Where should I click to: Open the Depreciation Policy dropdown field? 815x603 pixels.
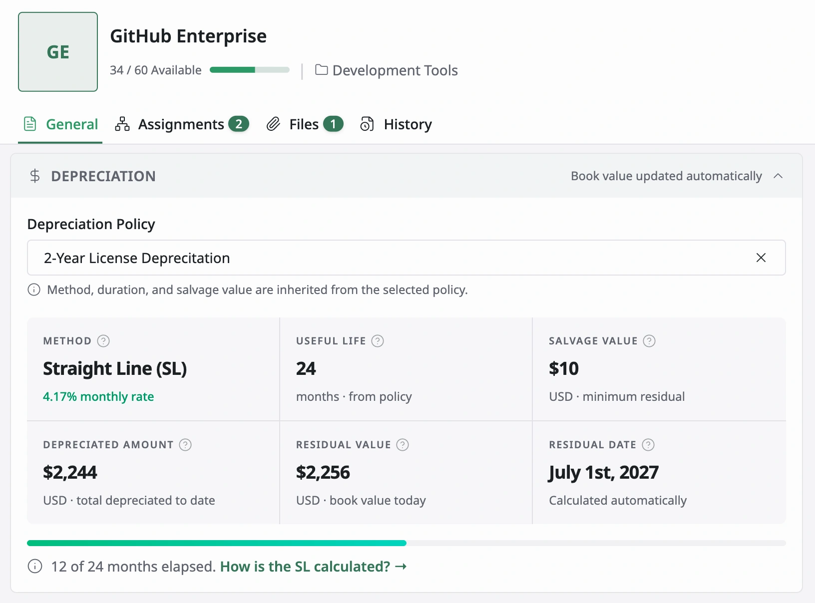pos(407,258)
